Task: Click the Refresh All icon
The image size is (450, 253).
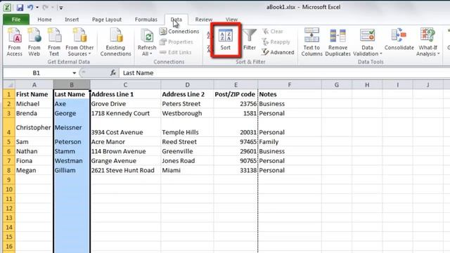Action: pos(147,36)
